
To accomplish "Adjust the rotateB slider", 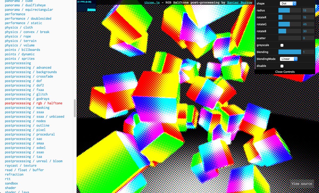I will (290, 31).
